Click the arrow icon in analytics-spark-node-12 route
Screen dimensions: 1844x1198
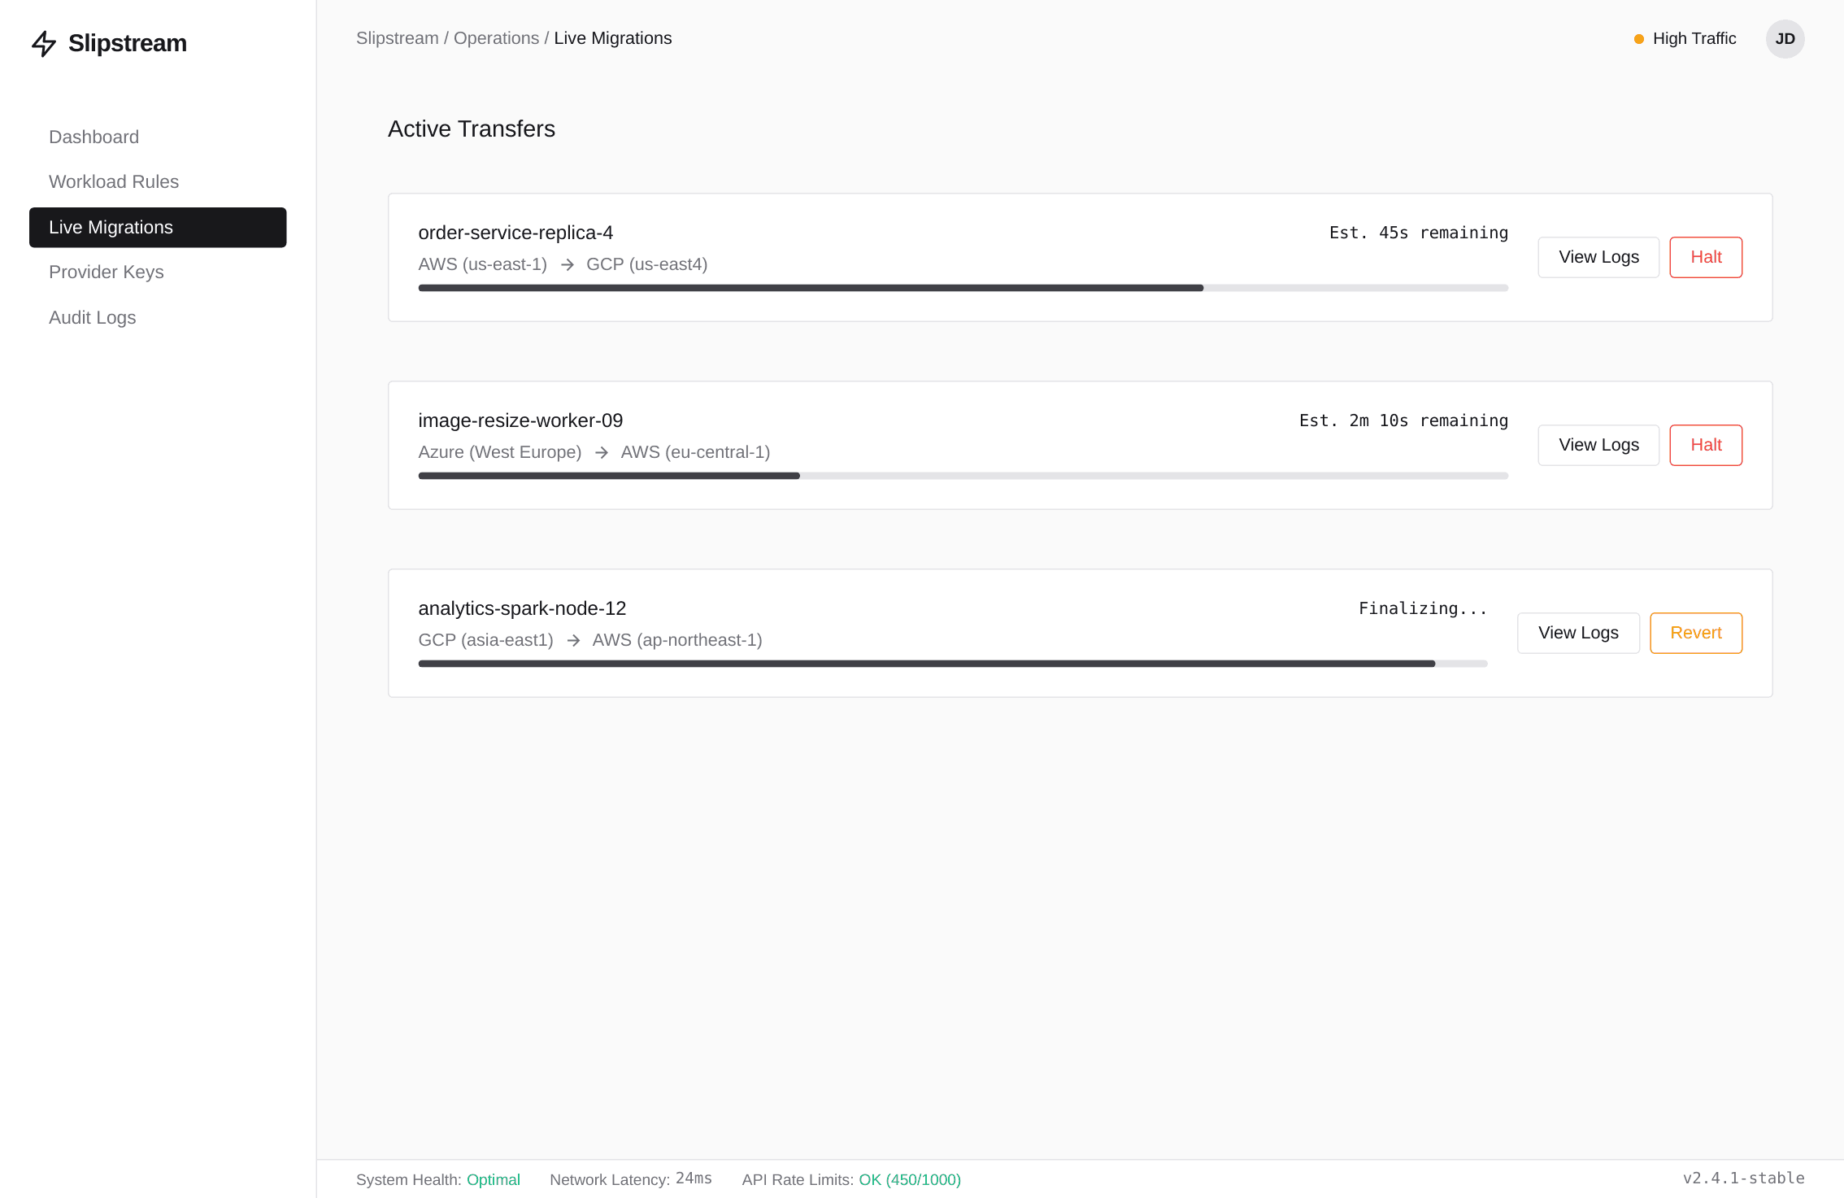(x=573, y=641)
